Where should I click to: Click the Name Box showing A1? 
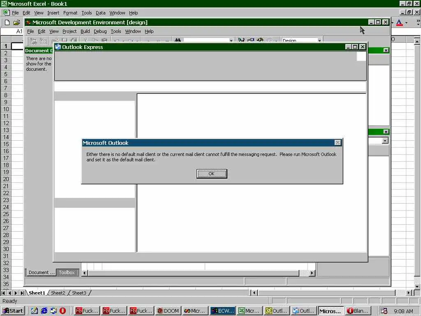point(12,31)
